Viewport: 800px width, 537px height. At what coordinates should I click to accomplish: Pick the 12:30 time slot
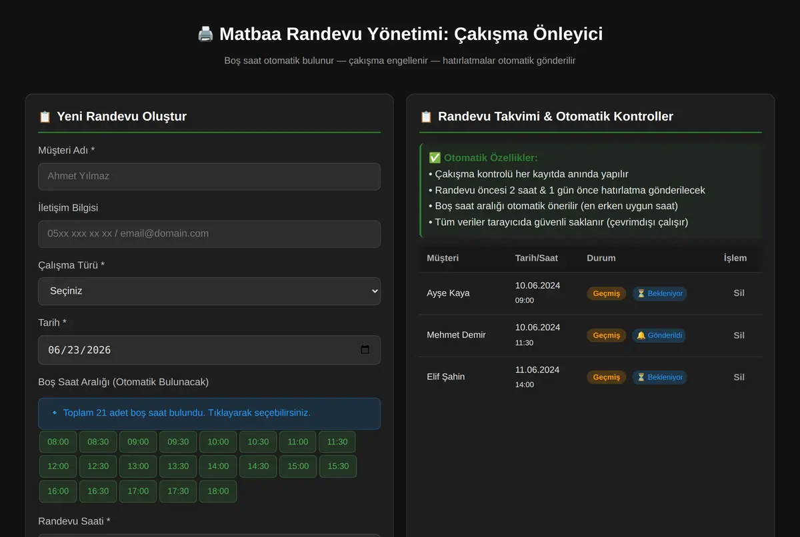coord(98,466)
